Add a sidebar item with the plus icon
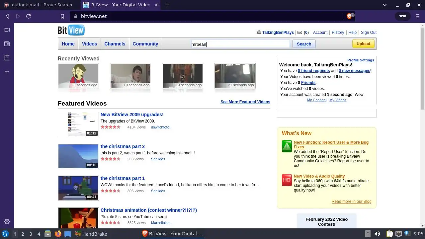 [x=7, y=71]
